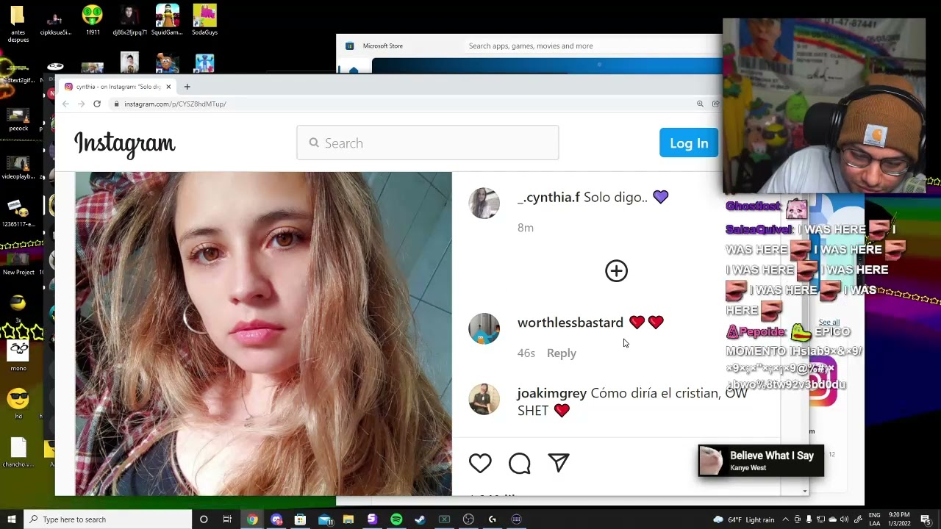The image size is (941, 529).
Task: Like the post with the heart icon
Action: click(480, 463)
